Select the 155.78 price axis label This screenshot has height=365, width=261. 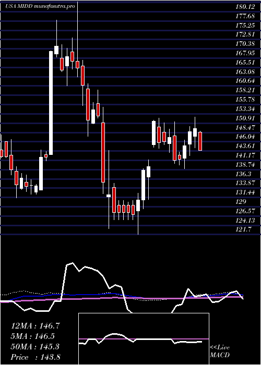245,100
